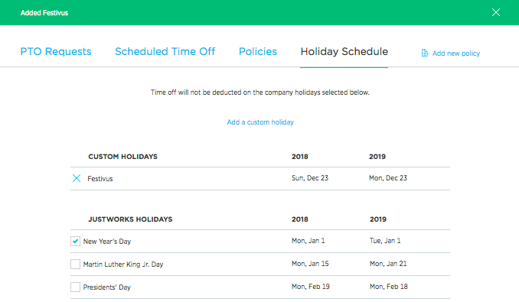Click Festivus 2018 date Sun, Dec 23
The image size is (519, 302).
click(310, 178)
